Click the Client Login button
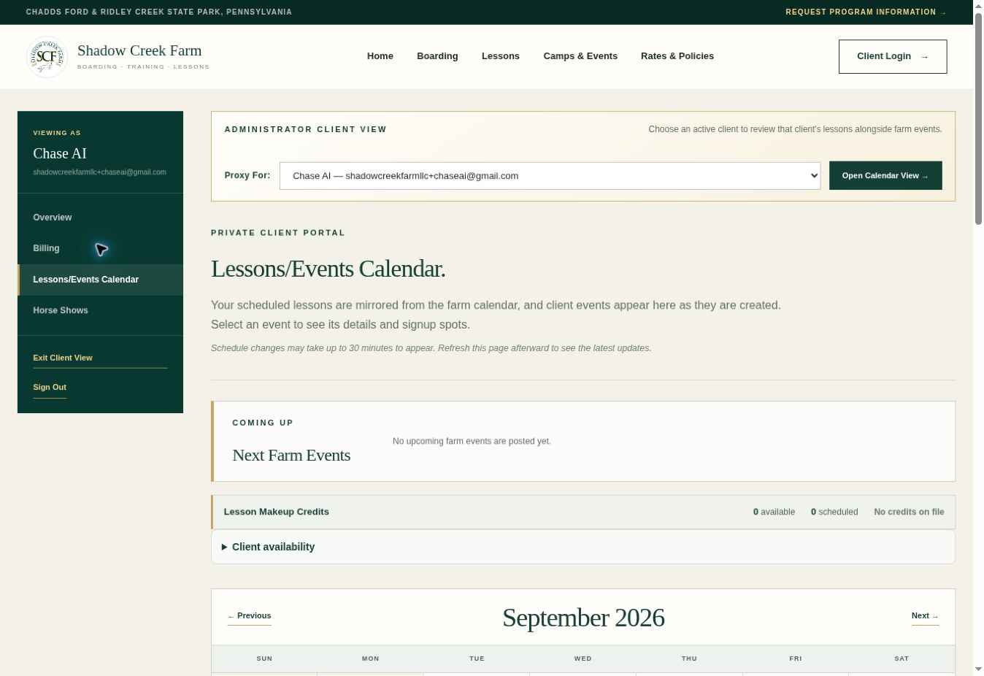 click(893, 56)
